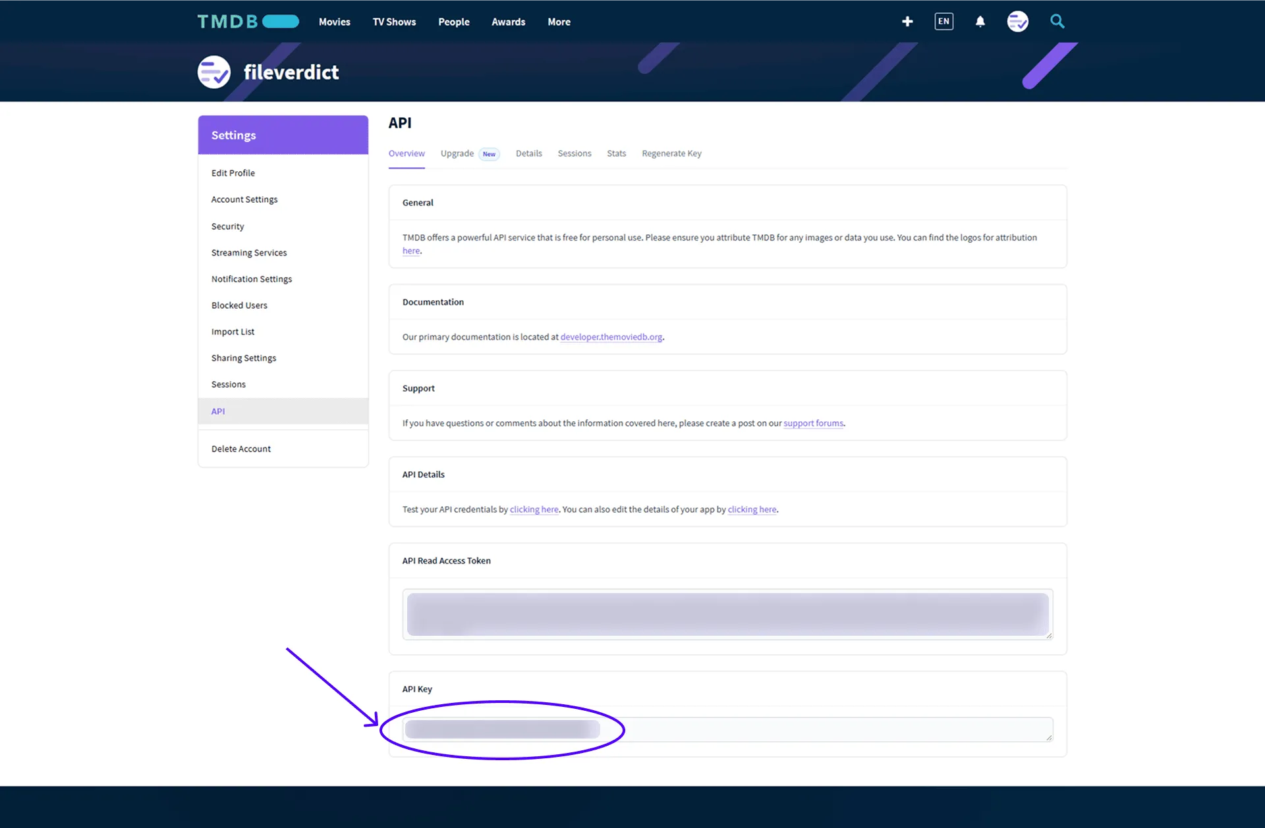Click the fileverdict profile avatar
Screen dimensions: 1265x828
click(x=214, y=72)
